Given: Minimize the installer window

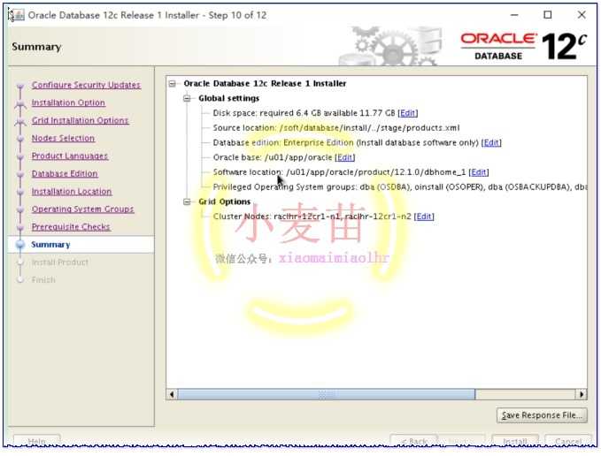Looking at the screenshot, I should pos(514,15).
